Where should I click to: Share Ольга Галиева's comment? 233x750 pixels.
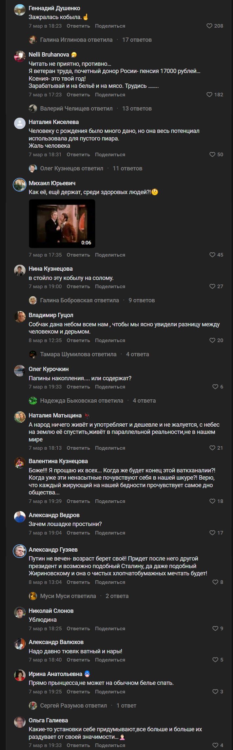[x=110, y=745]
